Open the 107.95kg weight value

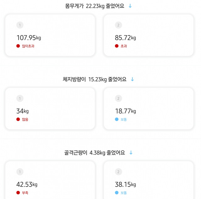[29, 38]
